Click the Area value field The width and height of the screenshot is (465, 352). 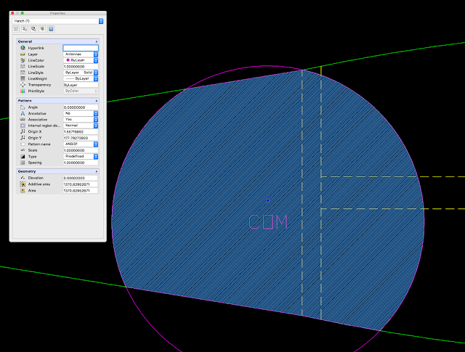coord(81,191)
